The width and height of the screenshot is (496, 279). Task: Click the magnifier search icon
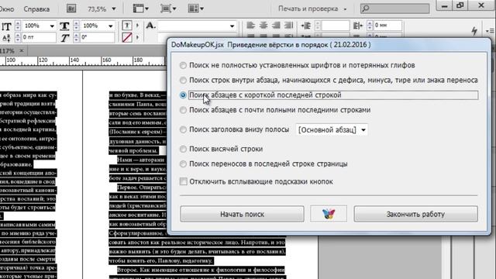(365, 9)
